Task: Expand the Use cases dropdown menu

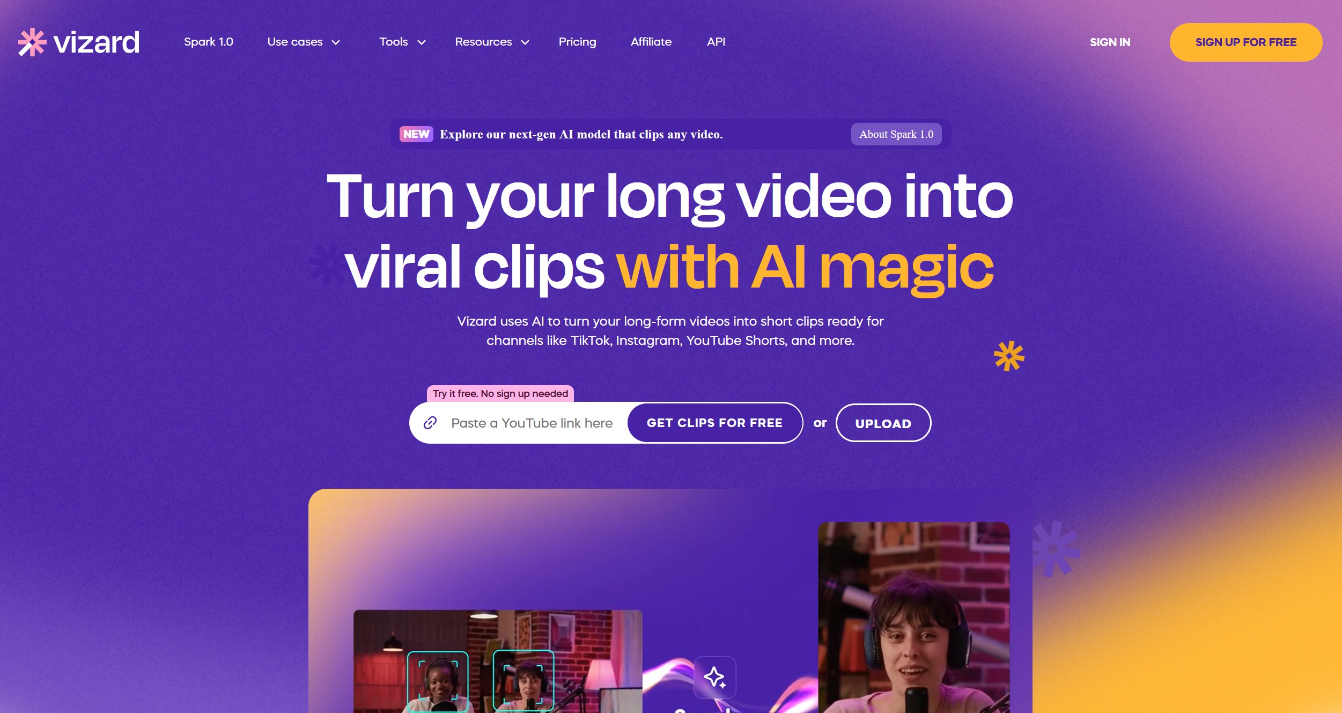Action: pos(303,42)
